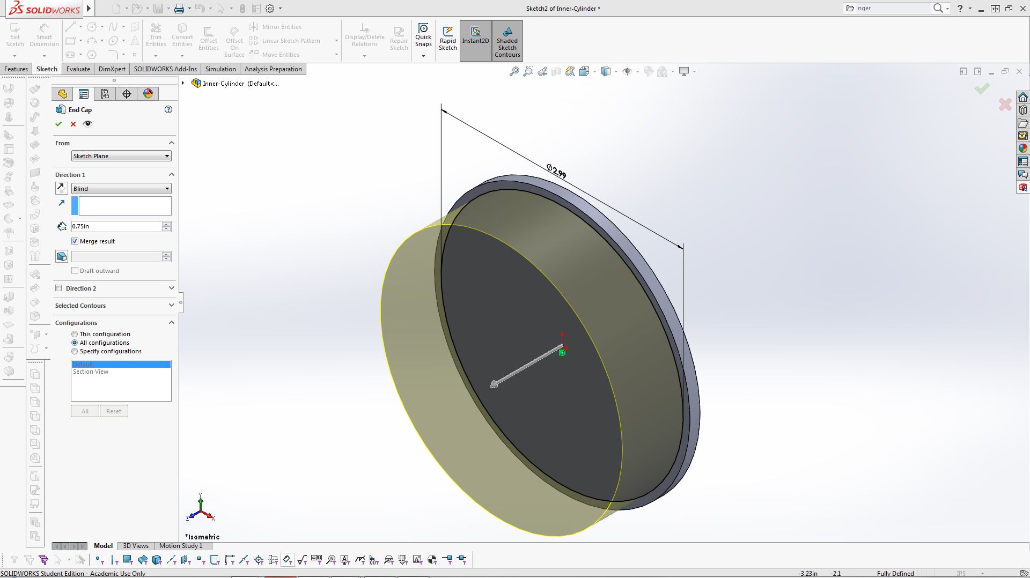Open the DimXpert tab
The image size is (1030, 578).
pos(112,69)
